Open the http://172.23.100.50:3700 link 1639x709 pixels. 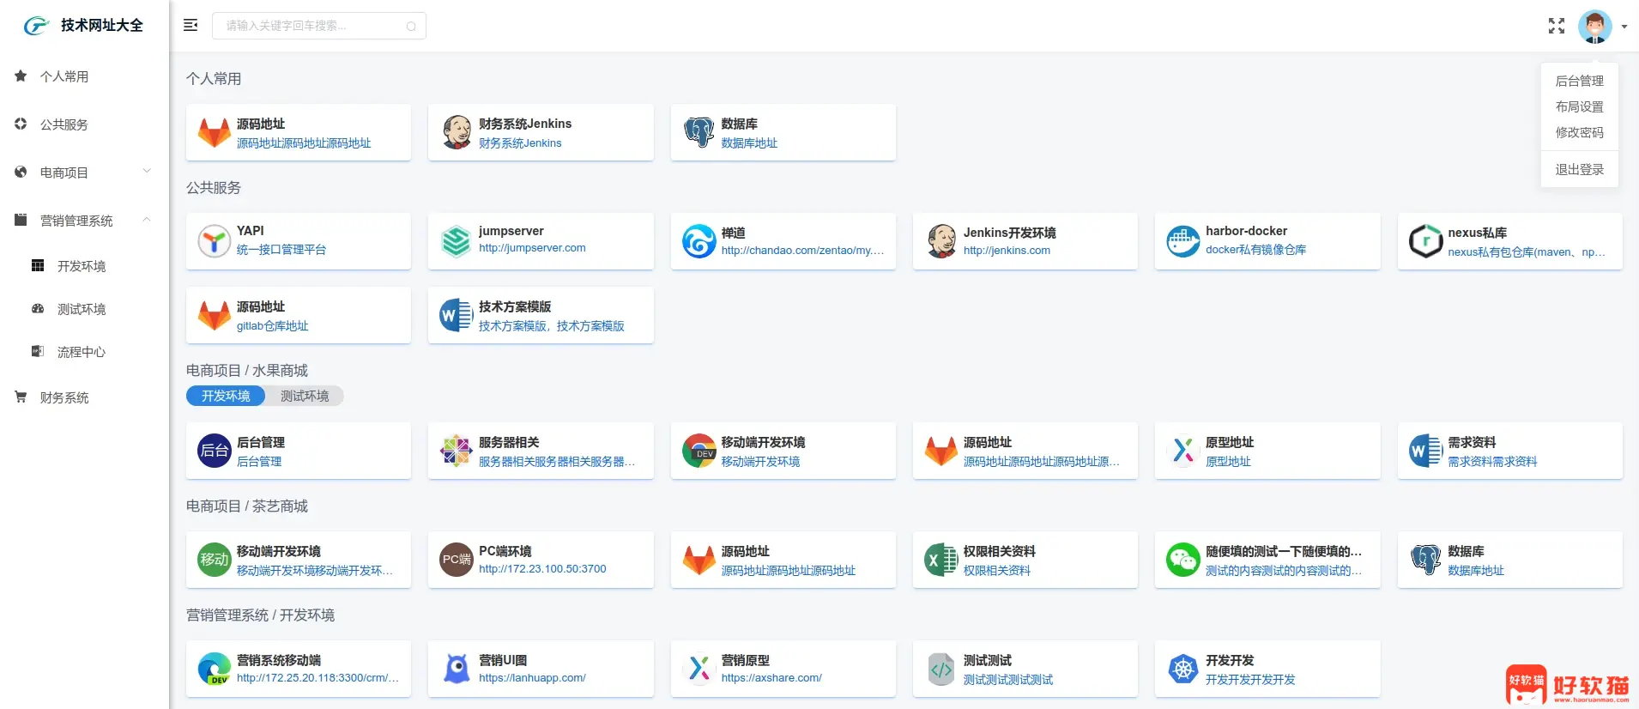click(x=542, y=569)
